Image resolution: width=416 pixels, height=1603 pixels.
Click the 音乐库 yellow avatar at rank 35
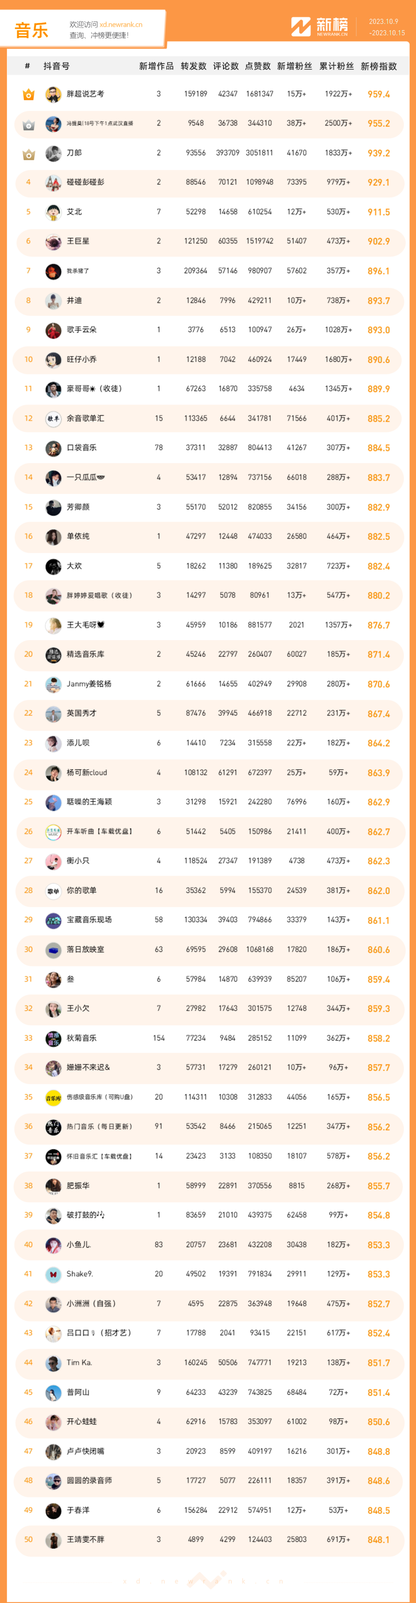pyautogui.click(x=54, y=1097)
